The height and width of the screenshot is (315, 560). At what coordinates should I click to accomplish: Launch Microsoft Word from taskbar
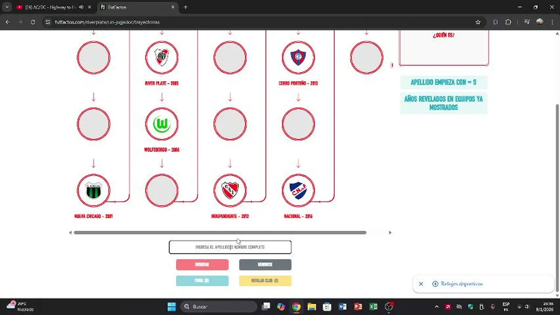(343, 307)
